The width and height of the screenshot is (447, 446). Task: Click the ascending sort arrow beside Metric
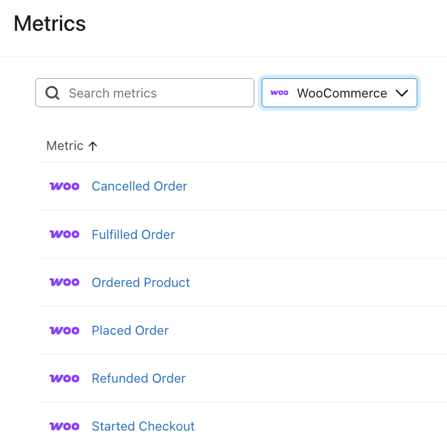tap(93, 146)
